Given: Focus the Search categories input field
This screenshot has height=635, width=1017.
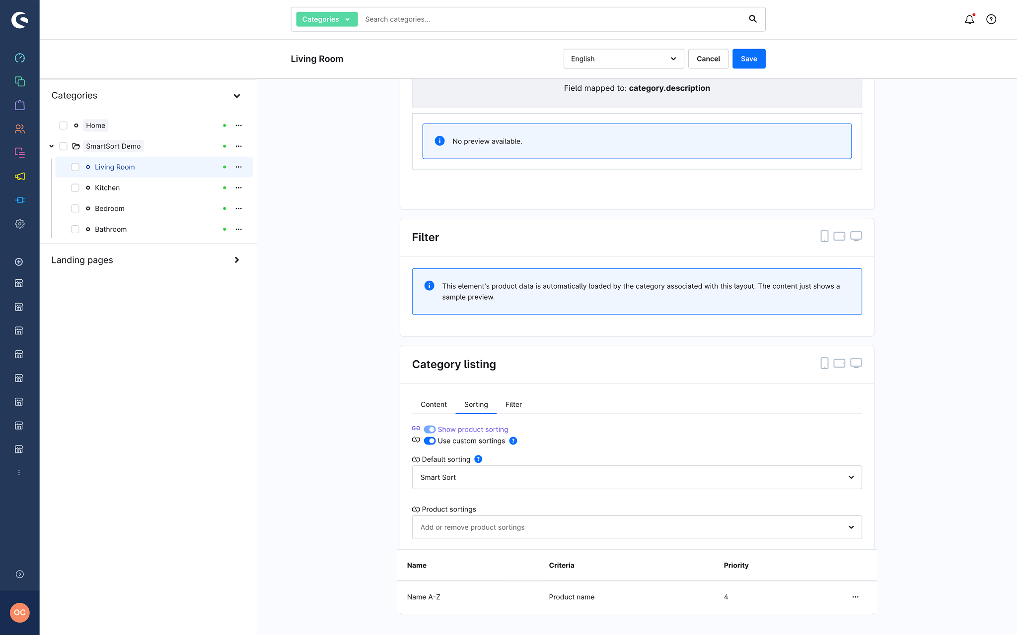Looking at the screenshot, I should click(x=551, y=19).
